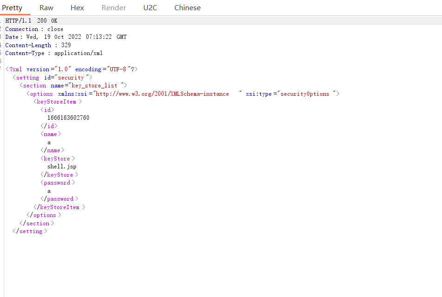Click the closing /name tag
This screenshot has width=442, height=297.
52,150
